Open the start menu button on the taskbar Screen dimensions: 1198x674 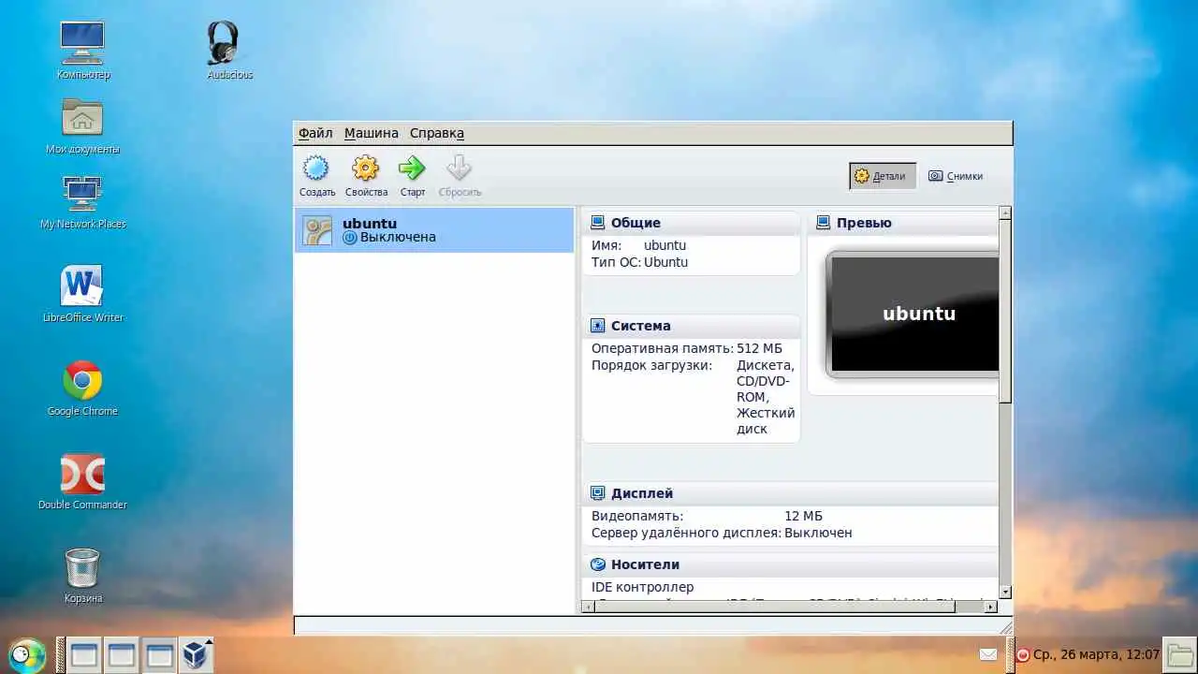click(26, 655)
